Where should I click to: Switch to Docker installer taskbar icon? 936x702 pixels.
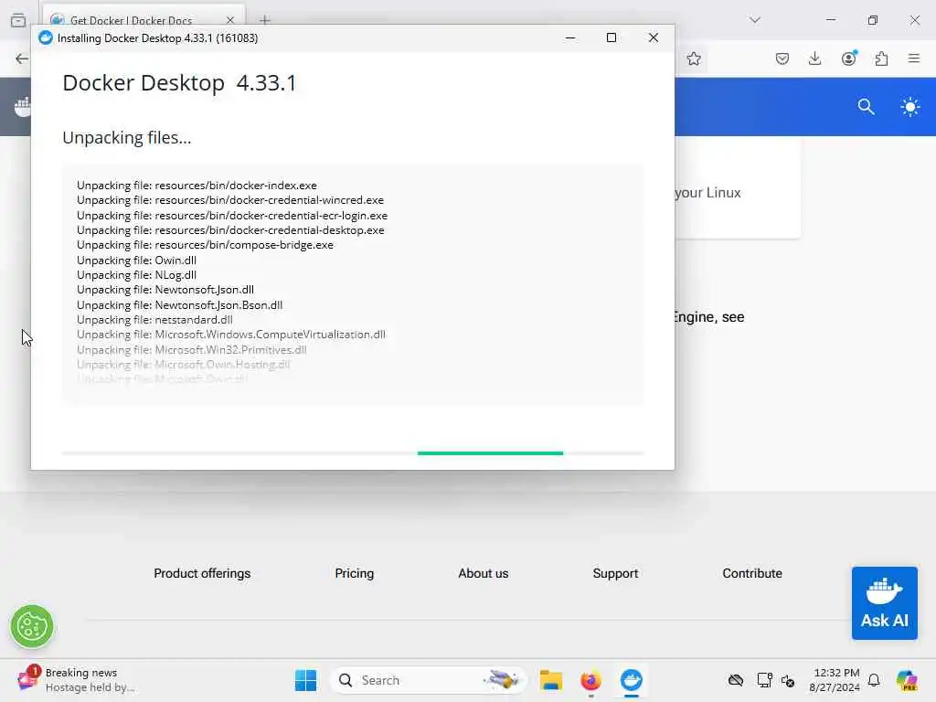(631, 680)
